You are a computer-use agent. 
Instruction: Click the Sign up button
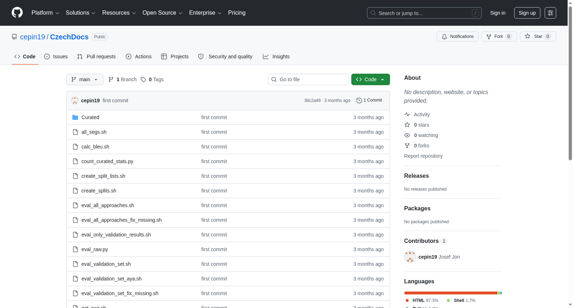pos(527,13)
